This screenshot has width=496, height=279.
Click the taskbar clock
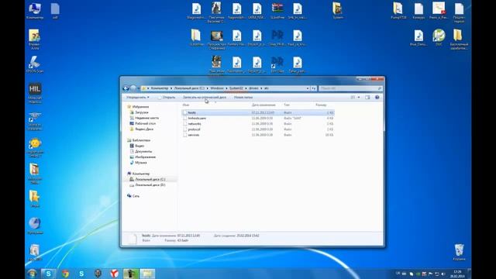pos(457,274)
